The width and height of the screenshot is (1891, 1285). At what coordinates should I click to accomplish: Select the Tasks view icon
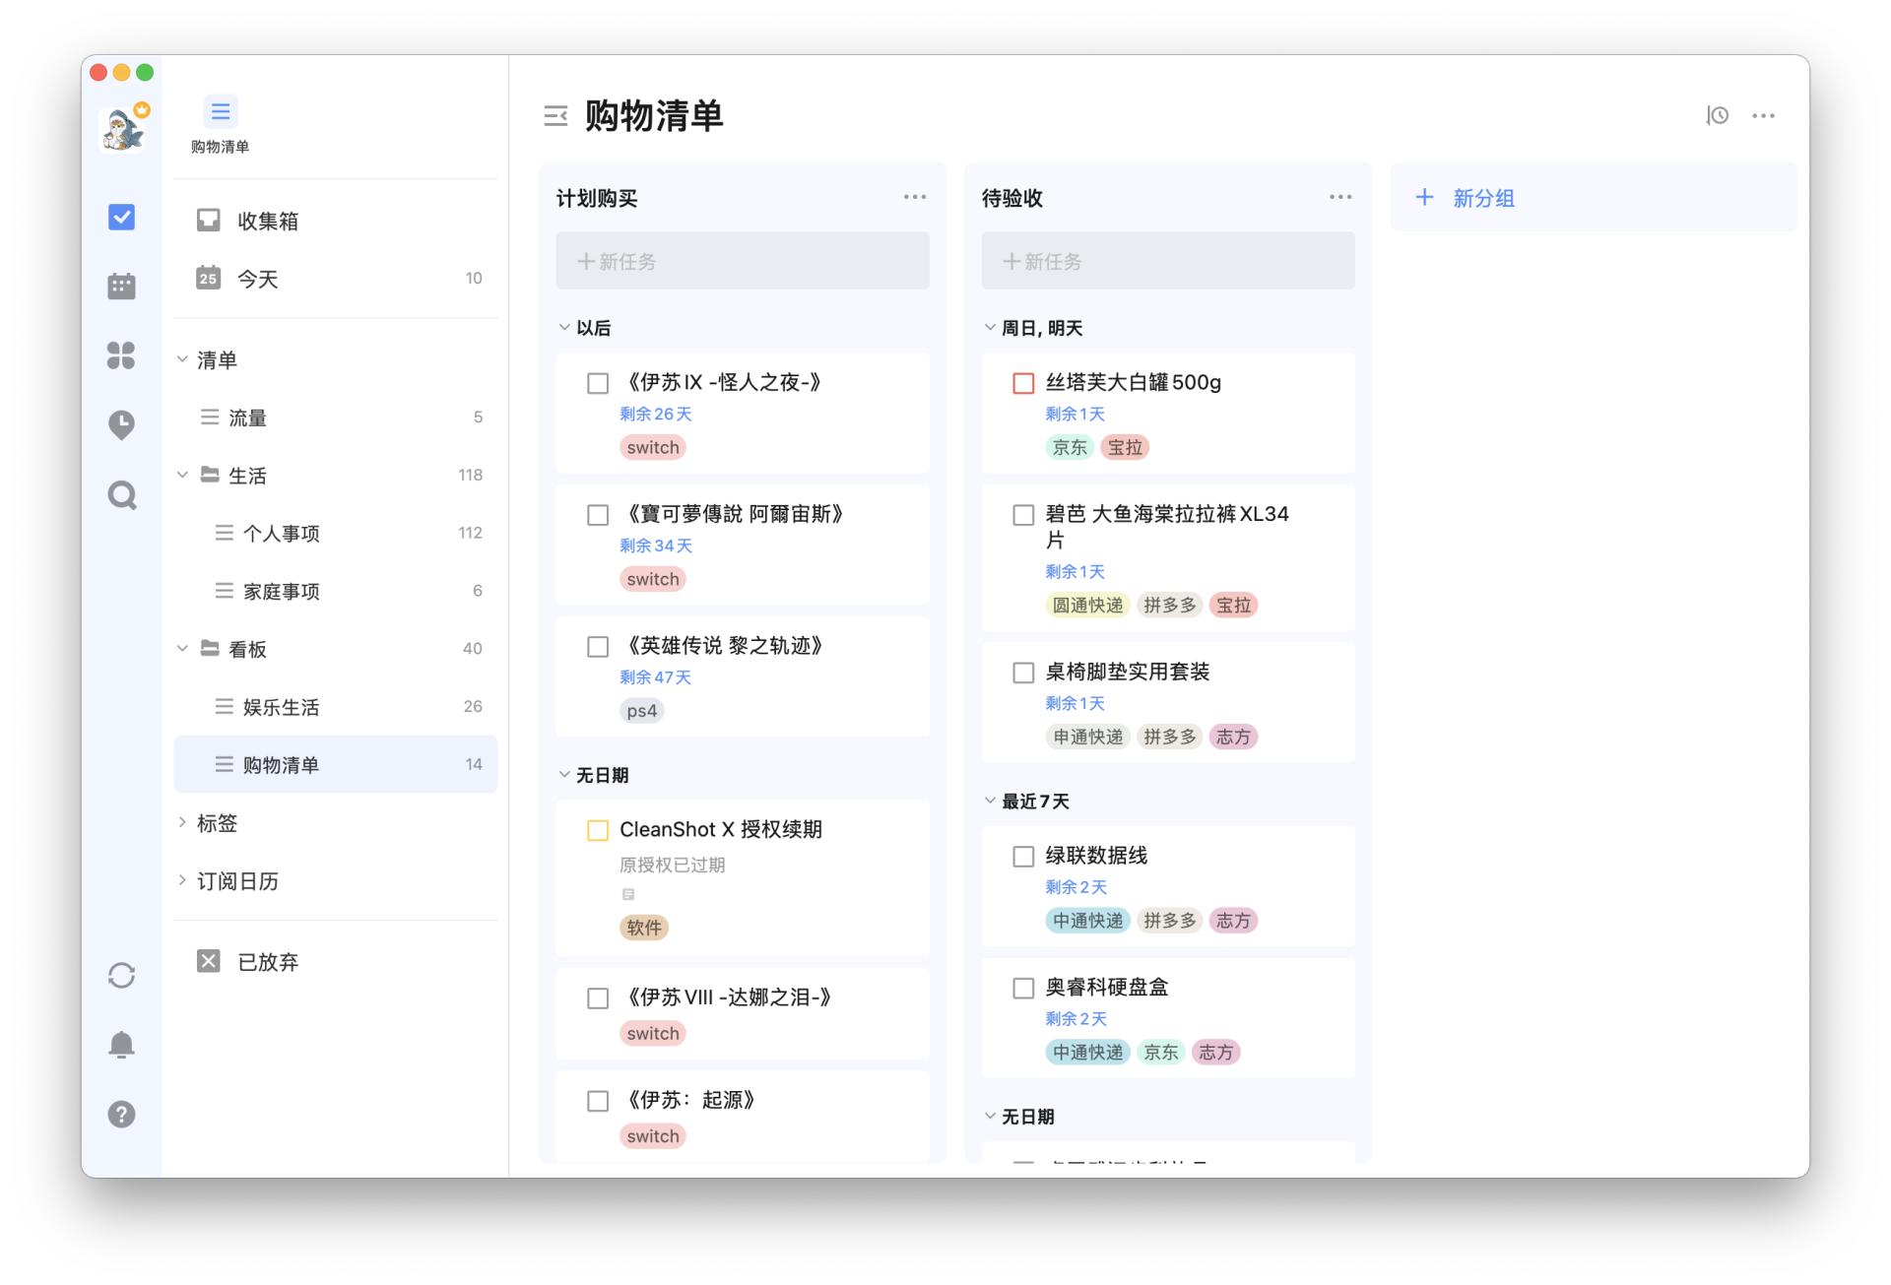(x=120, y=217)
